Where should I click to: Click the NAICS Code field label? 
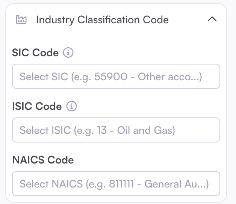tap(43, 160)
